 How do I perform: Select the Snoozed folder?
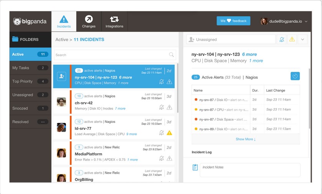tap(30, 108)
